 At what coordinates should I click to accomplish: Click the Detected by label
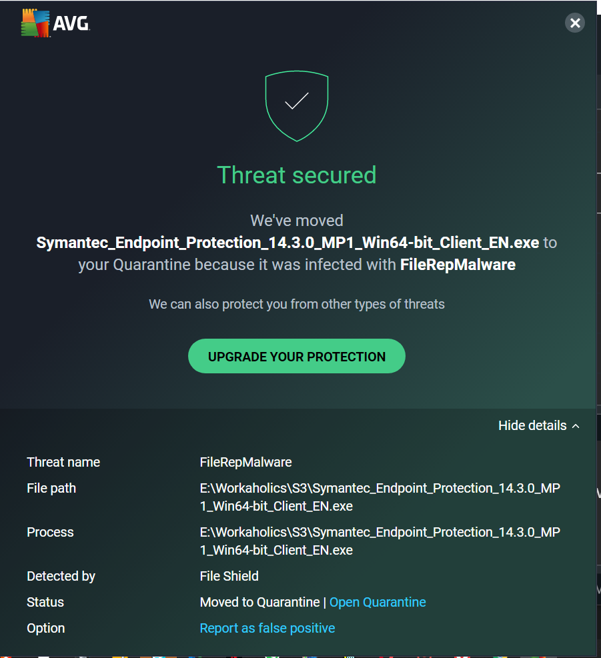61,576
